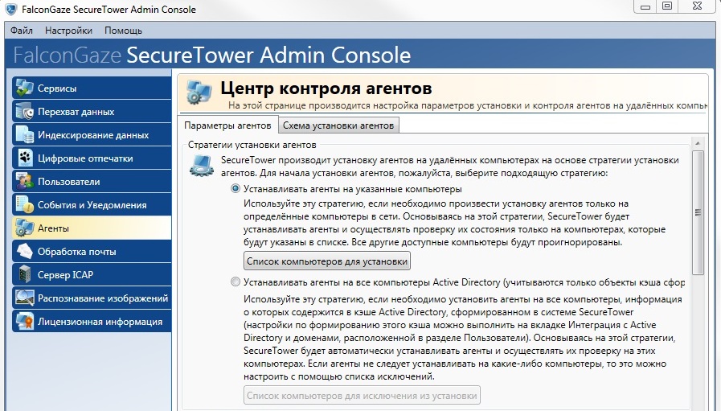Go to Сервисы section
721x411 pixels.
(92, 88)
